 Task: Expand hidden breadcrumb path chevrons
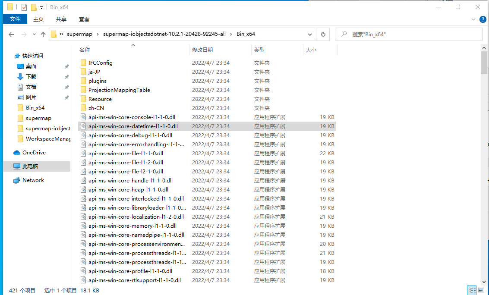[61, 34]
